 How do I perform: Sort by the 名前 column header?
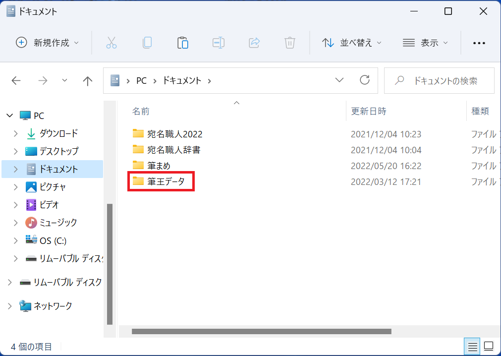tap(141, 111)
